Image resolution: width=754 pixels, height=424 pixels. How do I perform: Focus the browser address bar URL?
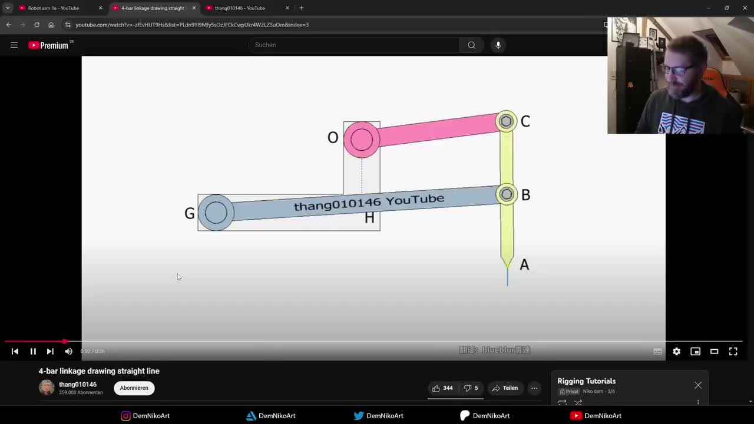[x=192, y=25]
